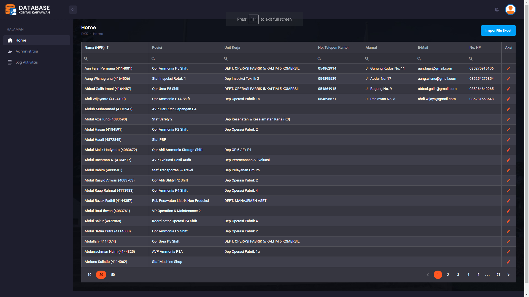Image resolution: width=529 pixels, height=297 pixels.
Task: Edit Abdurrachman Naim row pencil icon
Action: click(x=508, y=252)
